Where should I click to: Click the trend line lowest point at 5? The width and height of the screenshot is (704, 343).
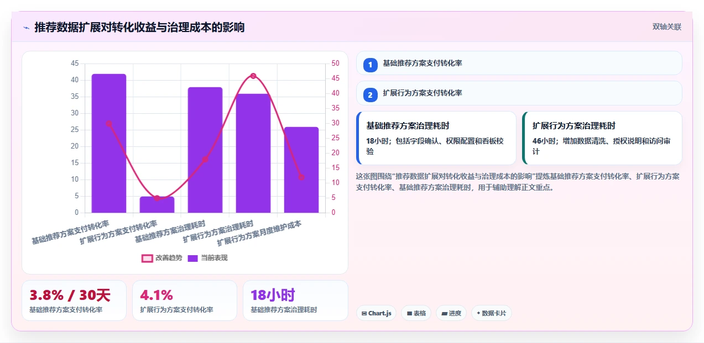[157, 198]
